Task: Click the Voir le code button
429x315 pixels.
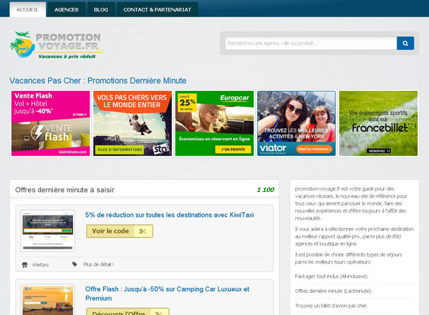Action: tap(120, 231)
